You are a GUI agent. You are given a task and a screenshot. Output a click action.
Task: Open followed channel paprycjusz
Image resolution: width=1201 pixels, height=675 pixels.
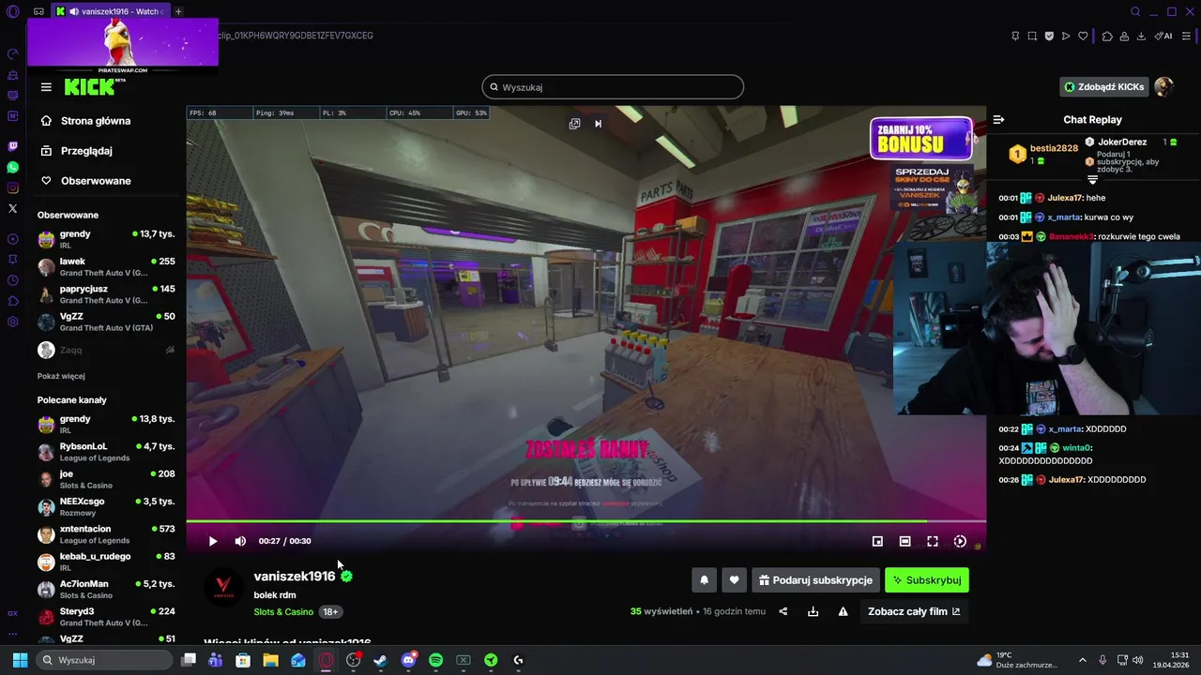point(106,294)
